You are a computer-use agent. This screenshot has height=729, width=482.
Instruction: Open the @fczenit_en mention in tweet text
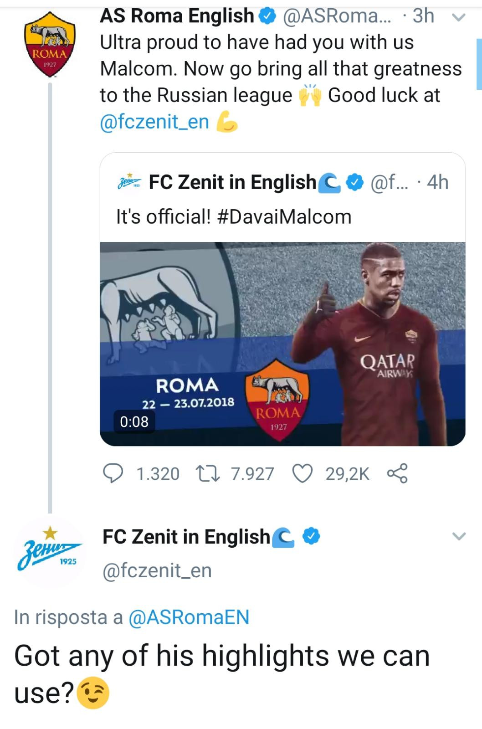154,122
